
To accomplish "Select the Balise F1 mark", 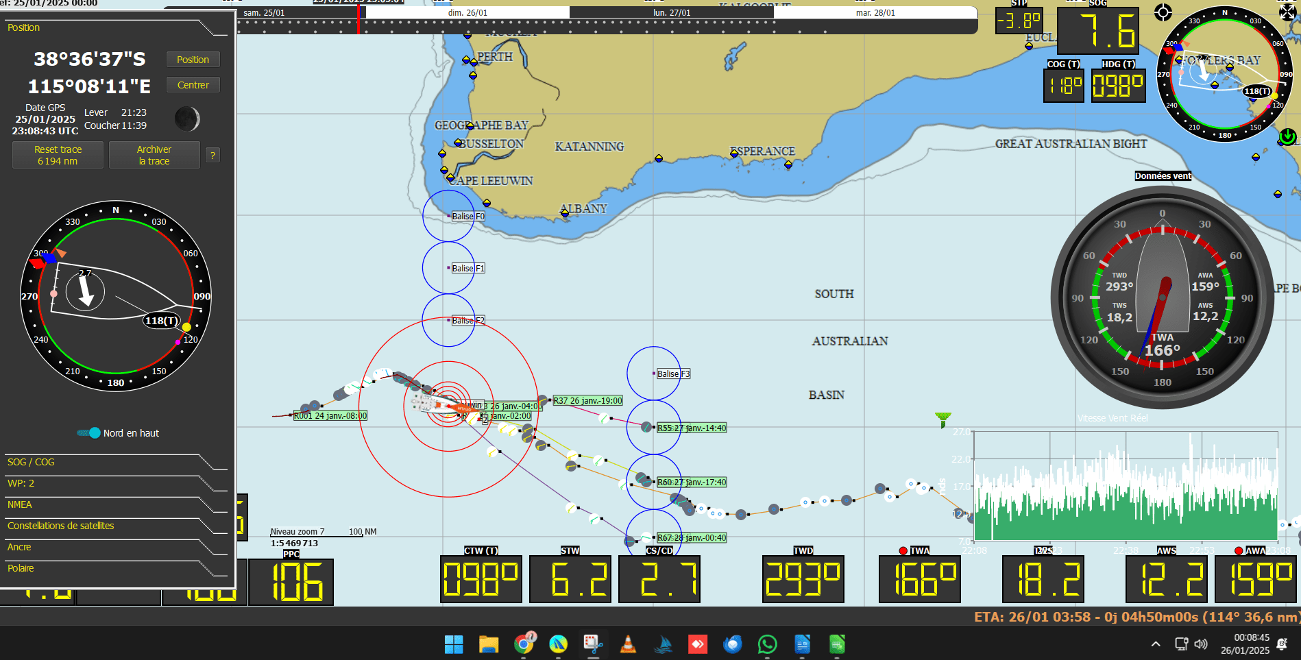I will (468, 268).
